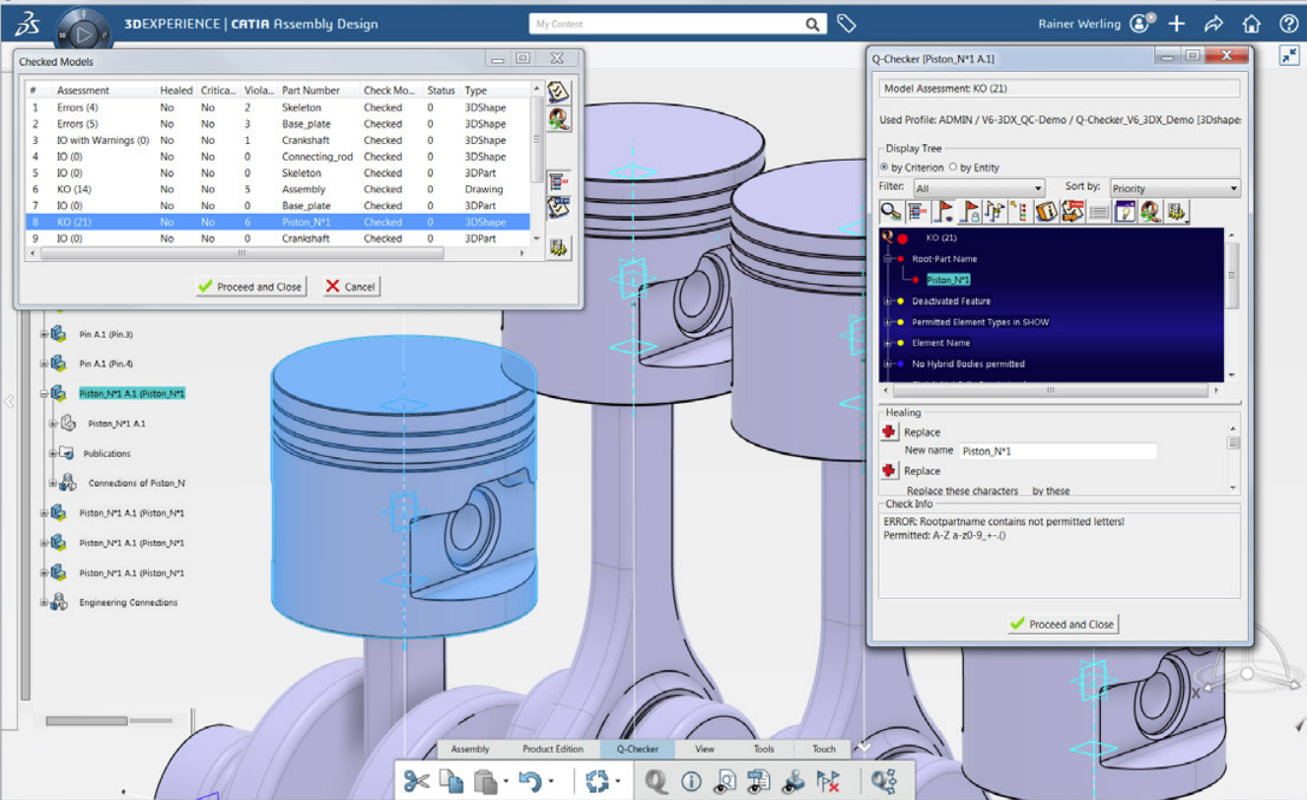Screen dimensions: 1307x800
Task: Select No Hybrid Bodies permitted item
Action: click(x=968, y=364)
